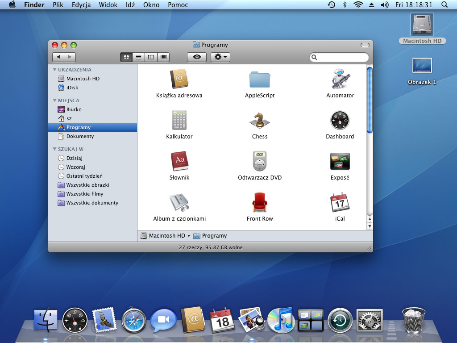The image size is (457, 343).
Task: Open the Apple menu
Action: tap(12, 4)
